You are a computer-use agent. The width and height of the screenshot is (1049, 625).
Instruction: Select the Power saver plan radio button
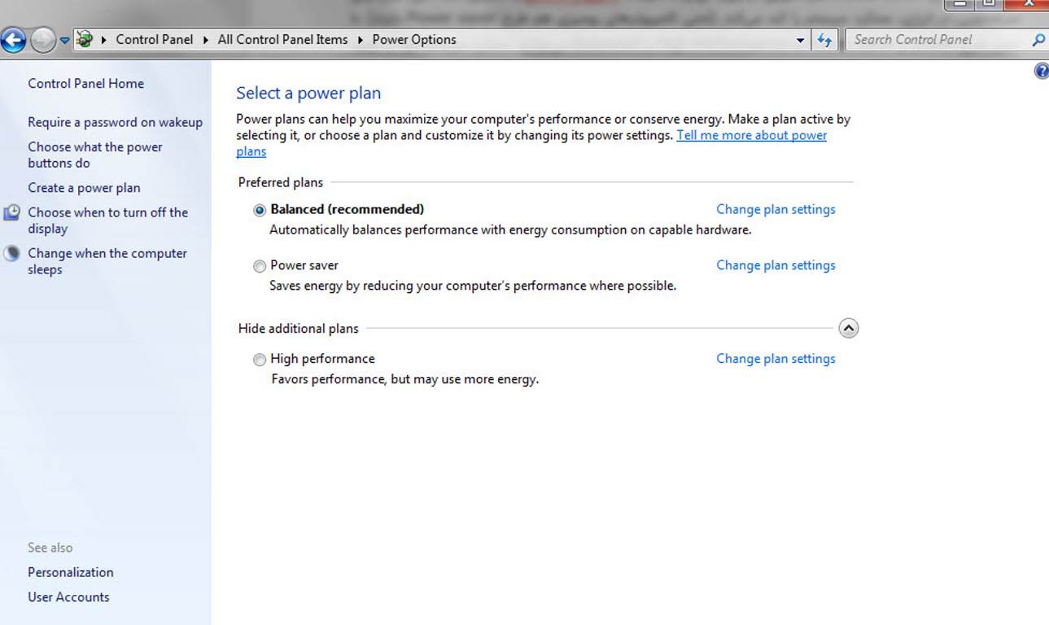click(260, 266)
